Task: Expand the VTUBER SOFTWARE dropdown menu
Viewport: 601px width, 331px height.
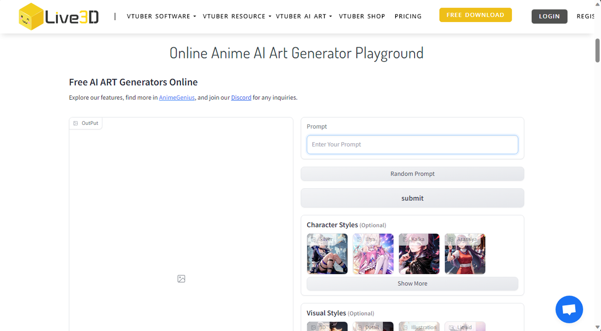Action: coord(162,16)
